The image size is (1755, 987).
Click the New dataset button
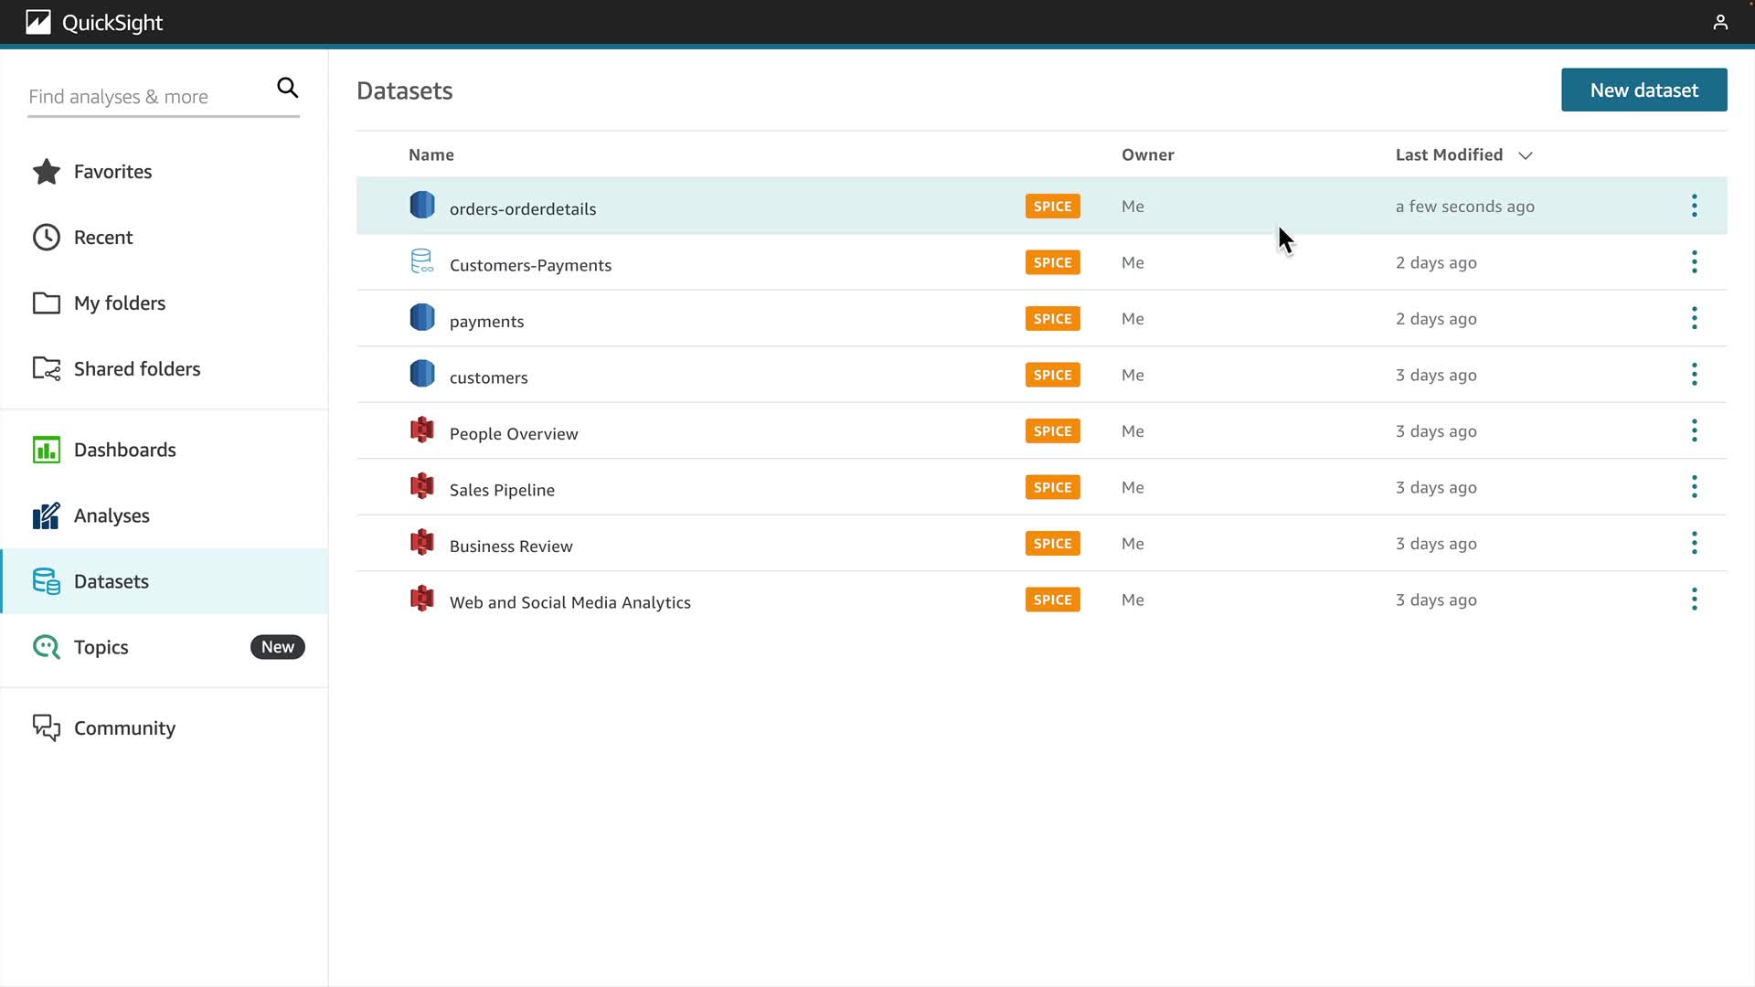pyautogui.click(x=1643, y=90)
